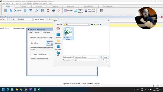Open the CONSULTAS menu
Screen dimensions: 163x92
point(18,3)
